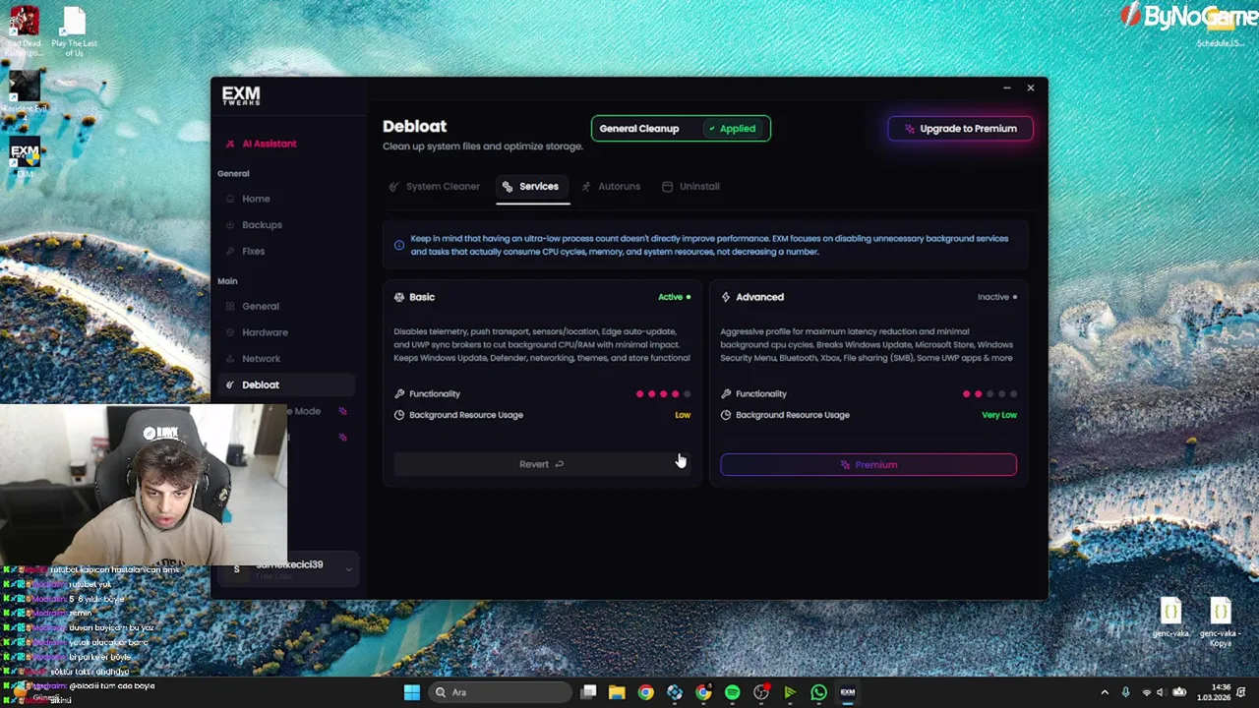The width and height of the screenshot is (1259, 708).
Task: Click the Backups sidebar icon
Action: coord(231,225)
